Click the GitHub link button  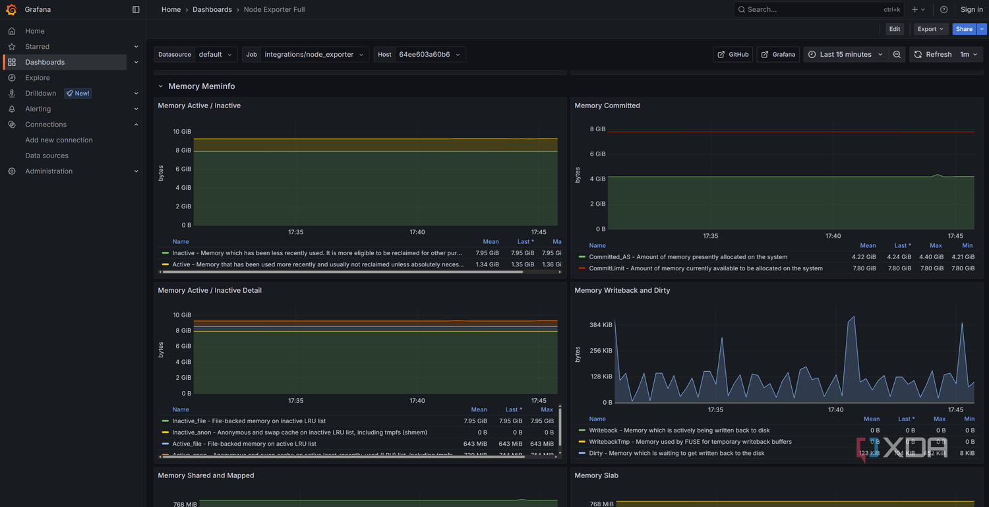[733, 55]
